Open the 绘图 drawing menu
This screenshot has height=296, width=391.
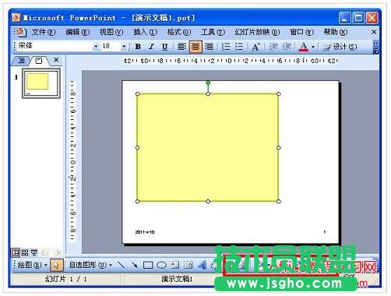(33, 265)
